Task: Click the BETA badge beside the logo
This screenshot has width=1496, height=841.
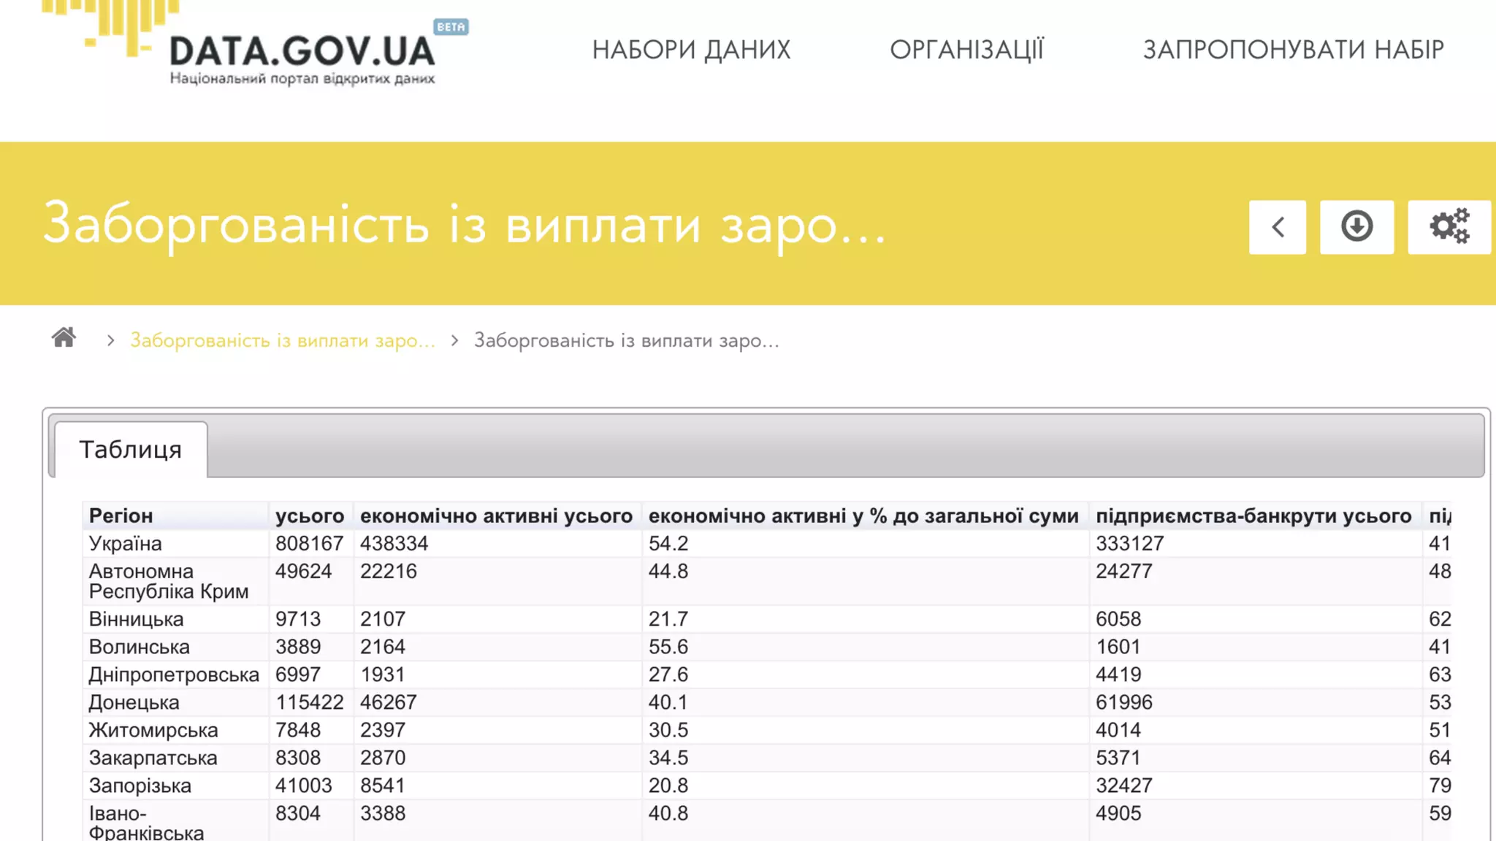Action: pyautogui.click(x=451, y=27)
